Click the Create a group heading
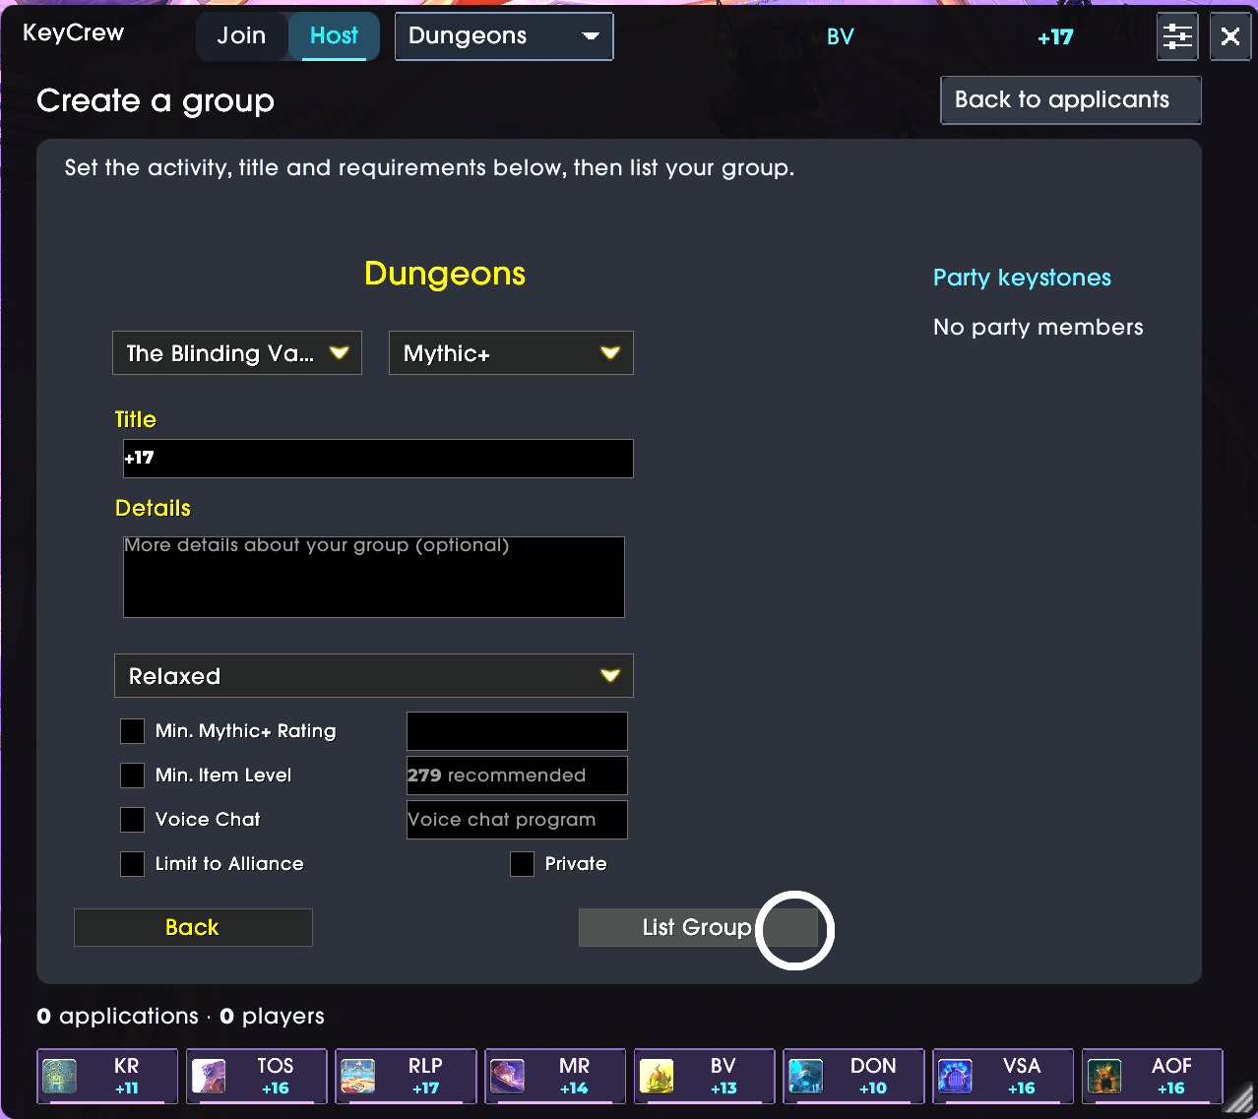 click(156, 101)
